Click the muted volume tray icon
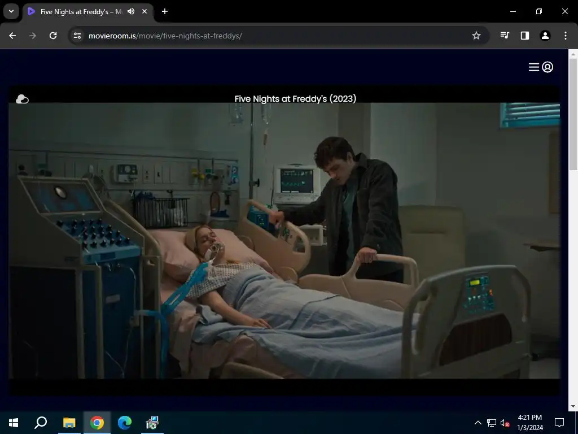 pos(505,423)
